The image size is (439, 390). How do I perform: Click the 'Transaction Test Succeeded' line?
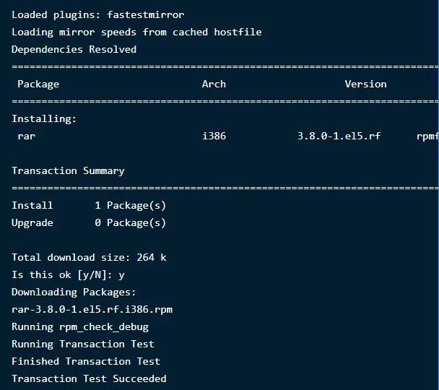click(89, 378)
